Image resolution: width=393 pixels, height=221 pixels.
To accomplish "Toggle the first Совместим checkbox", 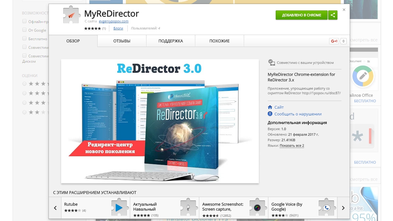I will click(25, 47).
